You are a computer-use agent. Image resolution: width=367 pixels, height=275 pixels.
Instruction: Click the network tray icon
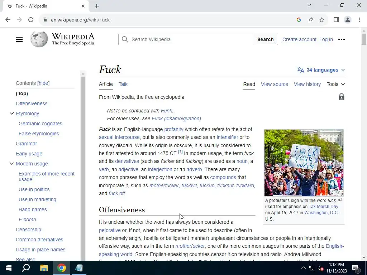click(x=312, y=268)
